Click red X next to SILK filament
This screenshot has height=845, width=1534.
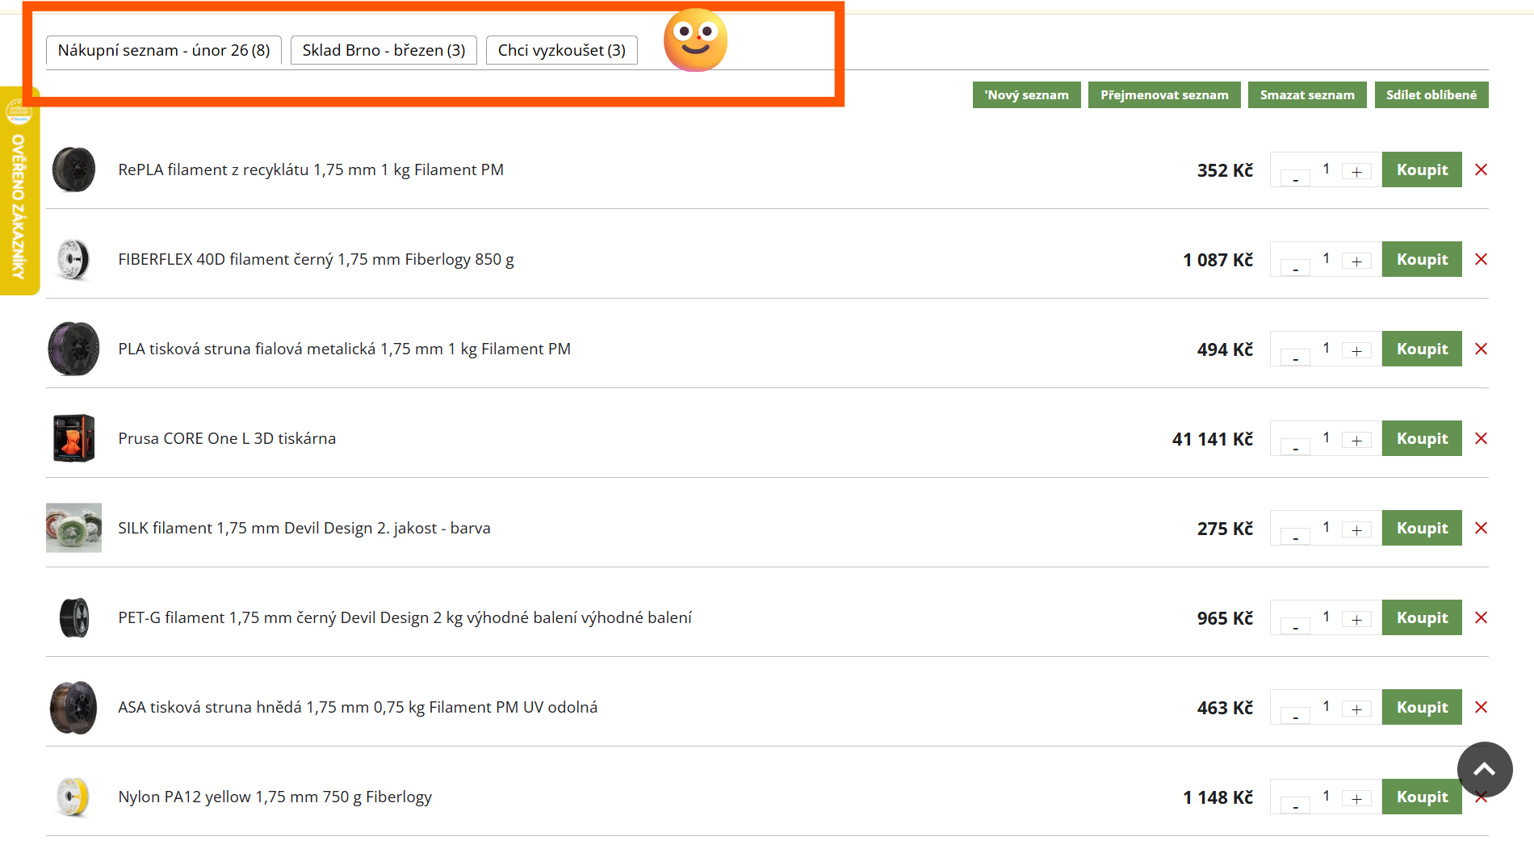[1481, 528]
